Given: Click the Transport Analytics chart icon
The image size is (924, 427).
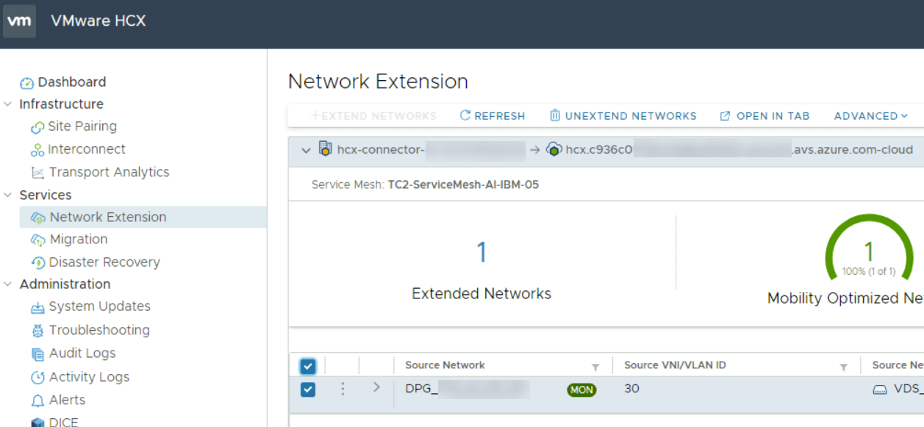Looking at the screenshot, I should 37,173.
